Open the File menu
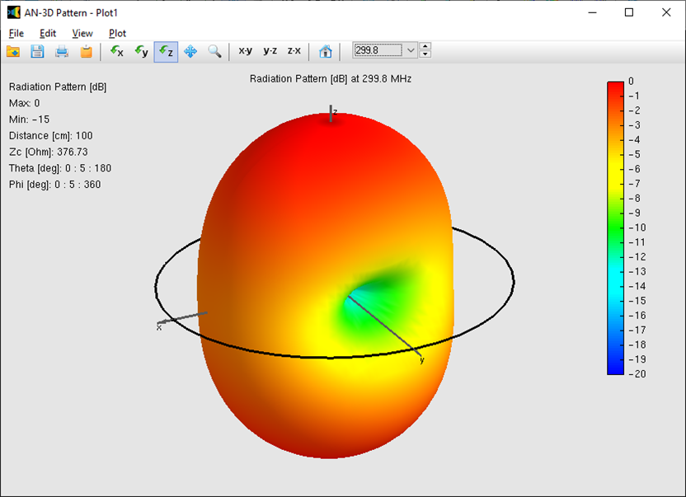The image size is (686, 497). tap(16, 33)
